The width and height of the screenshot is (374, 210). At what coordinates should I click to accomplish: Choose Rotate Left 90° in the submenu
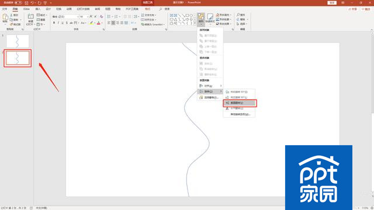pos(240,97)
